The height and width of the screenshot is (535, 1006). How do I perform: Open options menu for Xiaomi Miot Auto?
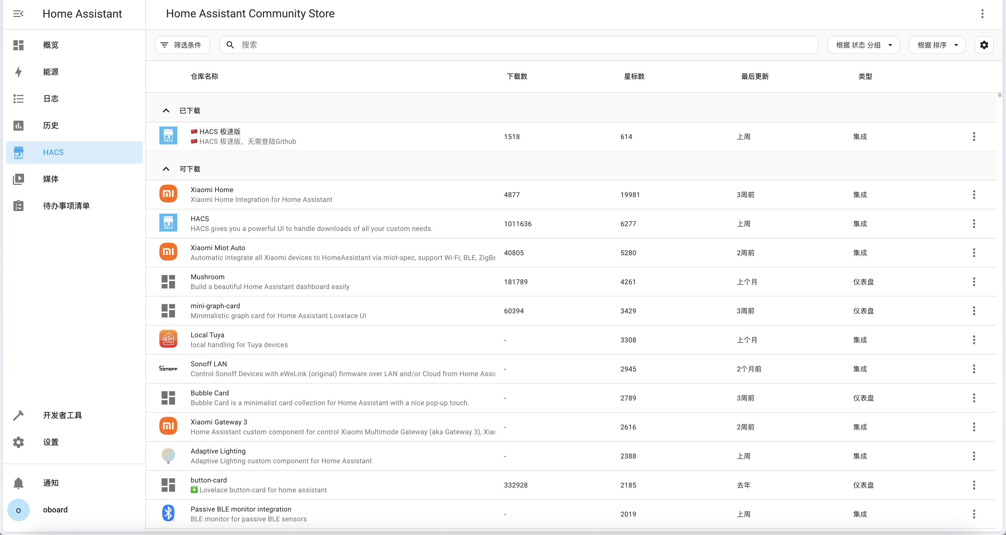[974, 253]
